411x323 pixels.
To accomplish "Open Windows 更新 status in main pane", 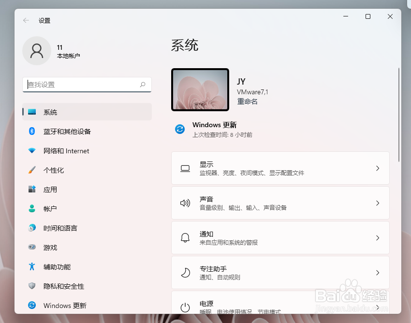I will pyautogui.click(x=214, y=129).
